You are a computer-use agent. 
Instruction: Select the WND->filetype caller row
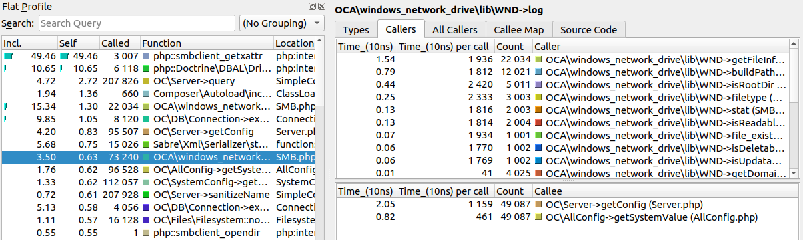(562, 97)
